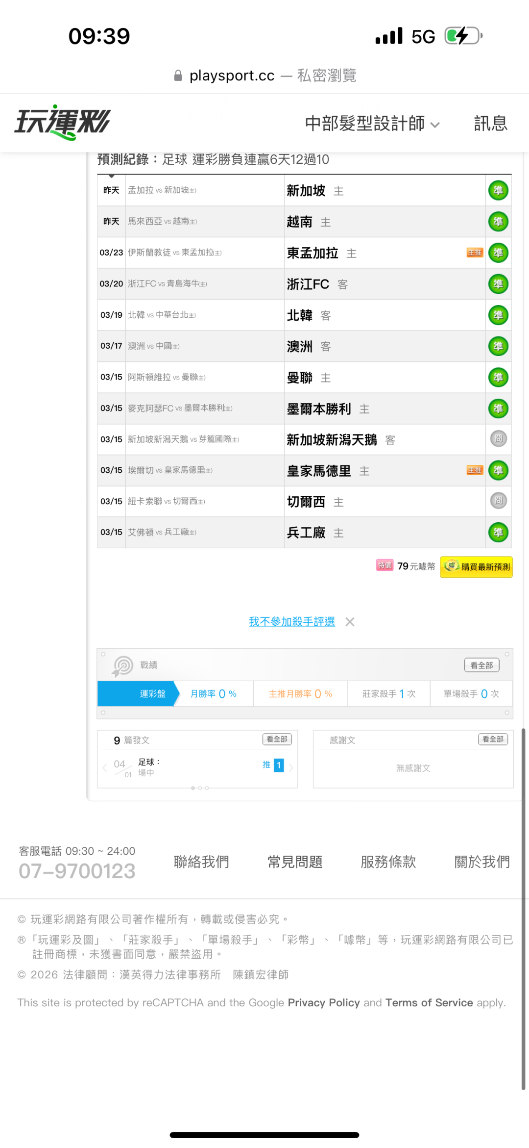Click 主推 tag in 東孟加拉 row
Viewport: 529px width, 1148px height.
pyautogui.click(x=475, y=253)
